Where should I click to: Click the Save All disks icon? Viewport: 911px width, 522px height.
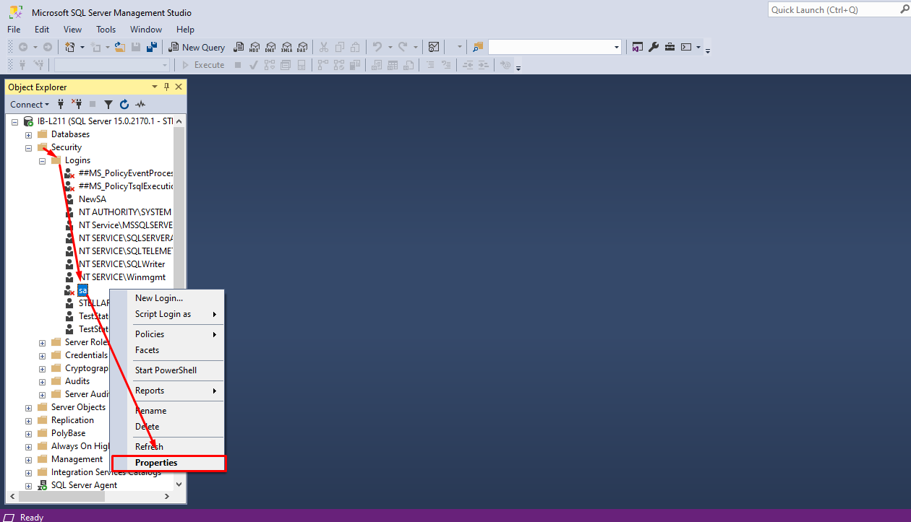tap(152, 47)
